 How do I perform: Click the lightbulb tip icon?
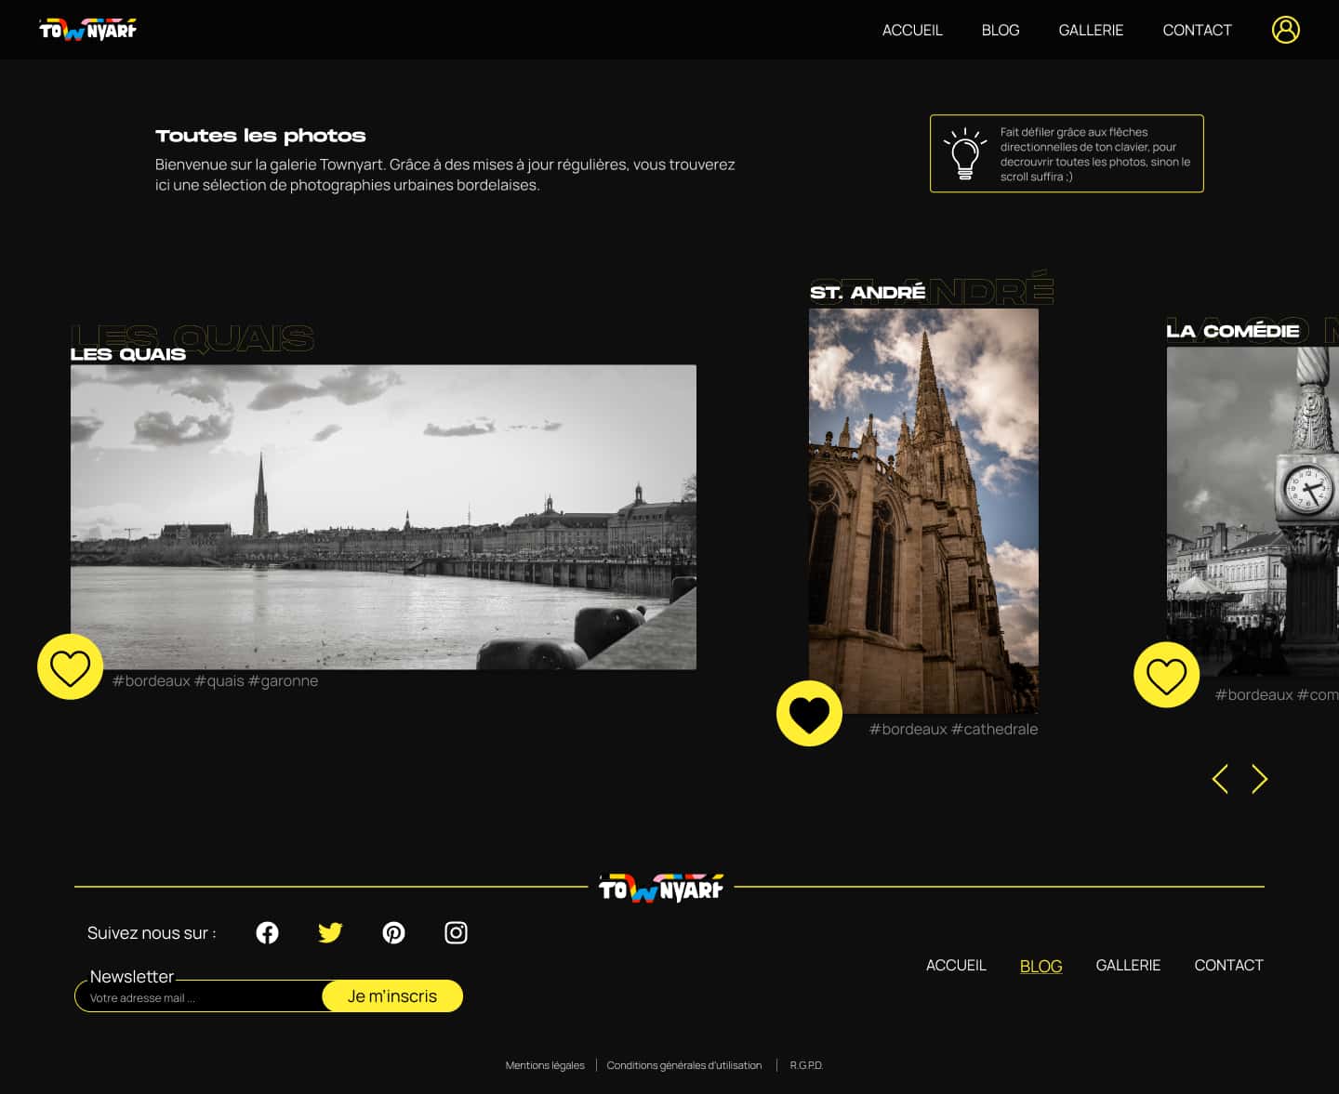coord(965,153)
